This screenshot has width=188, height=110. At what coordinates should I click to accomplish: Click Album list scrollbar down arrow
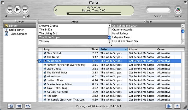click(183, 42)
